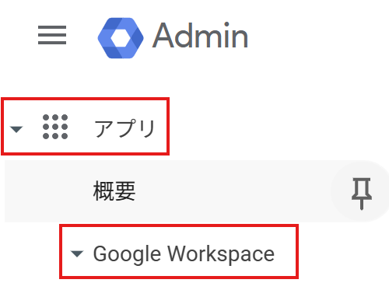The width and height of the screenshot is (389, 283).
Task: Click the triangle left of アプリ grid icon
Action: pyautogui.click(x=16, y=129)
